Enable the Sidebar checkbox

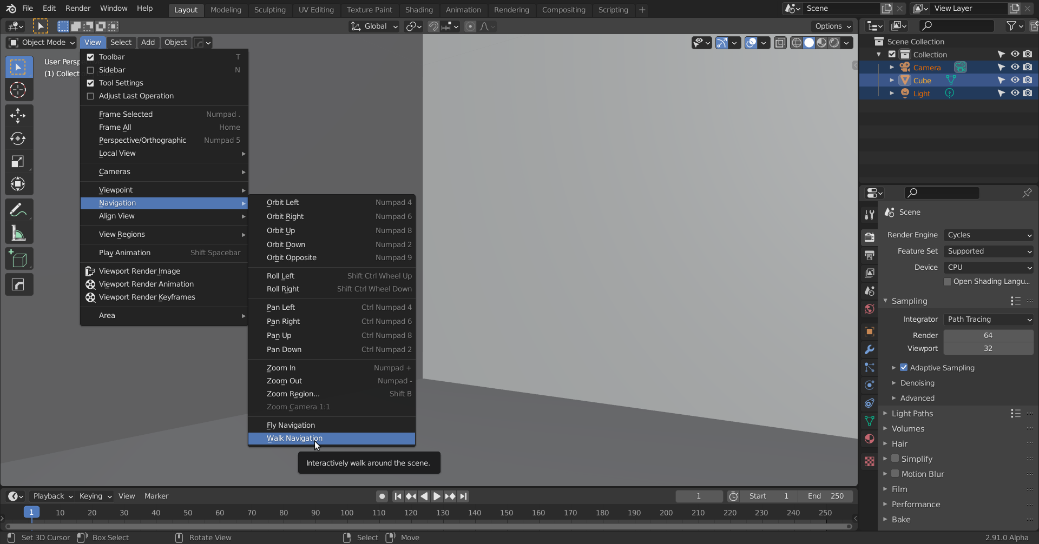pos(90,70)
